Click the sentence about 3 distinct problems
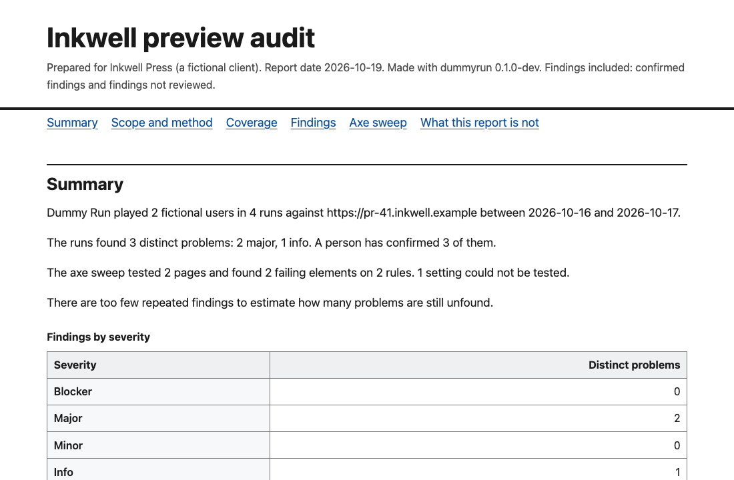Viewport: 734px width, 480px height. point(271,243)
